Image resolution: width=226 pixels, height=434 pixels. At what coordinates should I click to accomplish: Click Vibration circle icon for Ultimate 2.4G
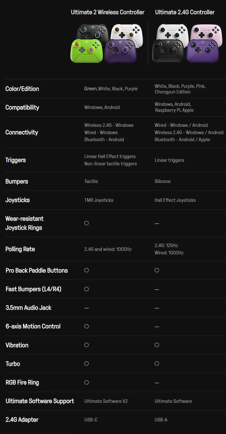coord(157,345)
